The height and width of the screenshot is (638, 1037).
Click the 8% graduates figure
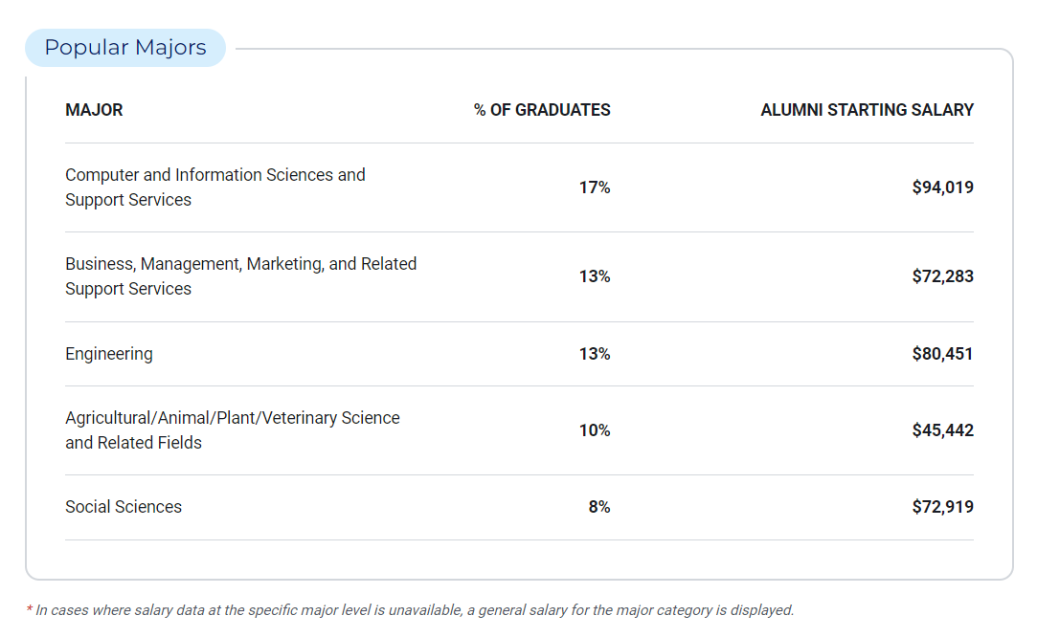click(599, 507)
